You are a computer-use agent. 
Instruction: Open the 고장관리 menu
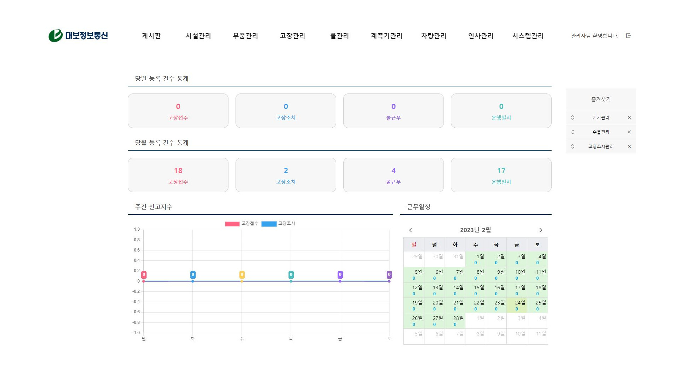(x=292, y=36)
